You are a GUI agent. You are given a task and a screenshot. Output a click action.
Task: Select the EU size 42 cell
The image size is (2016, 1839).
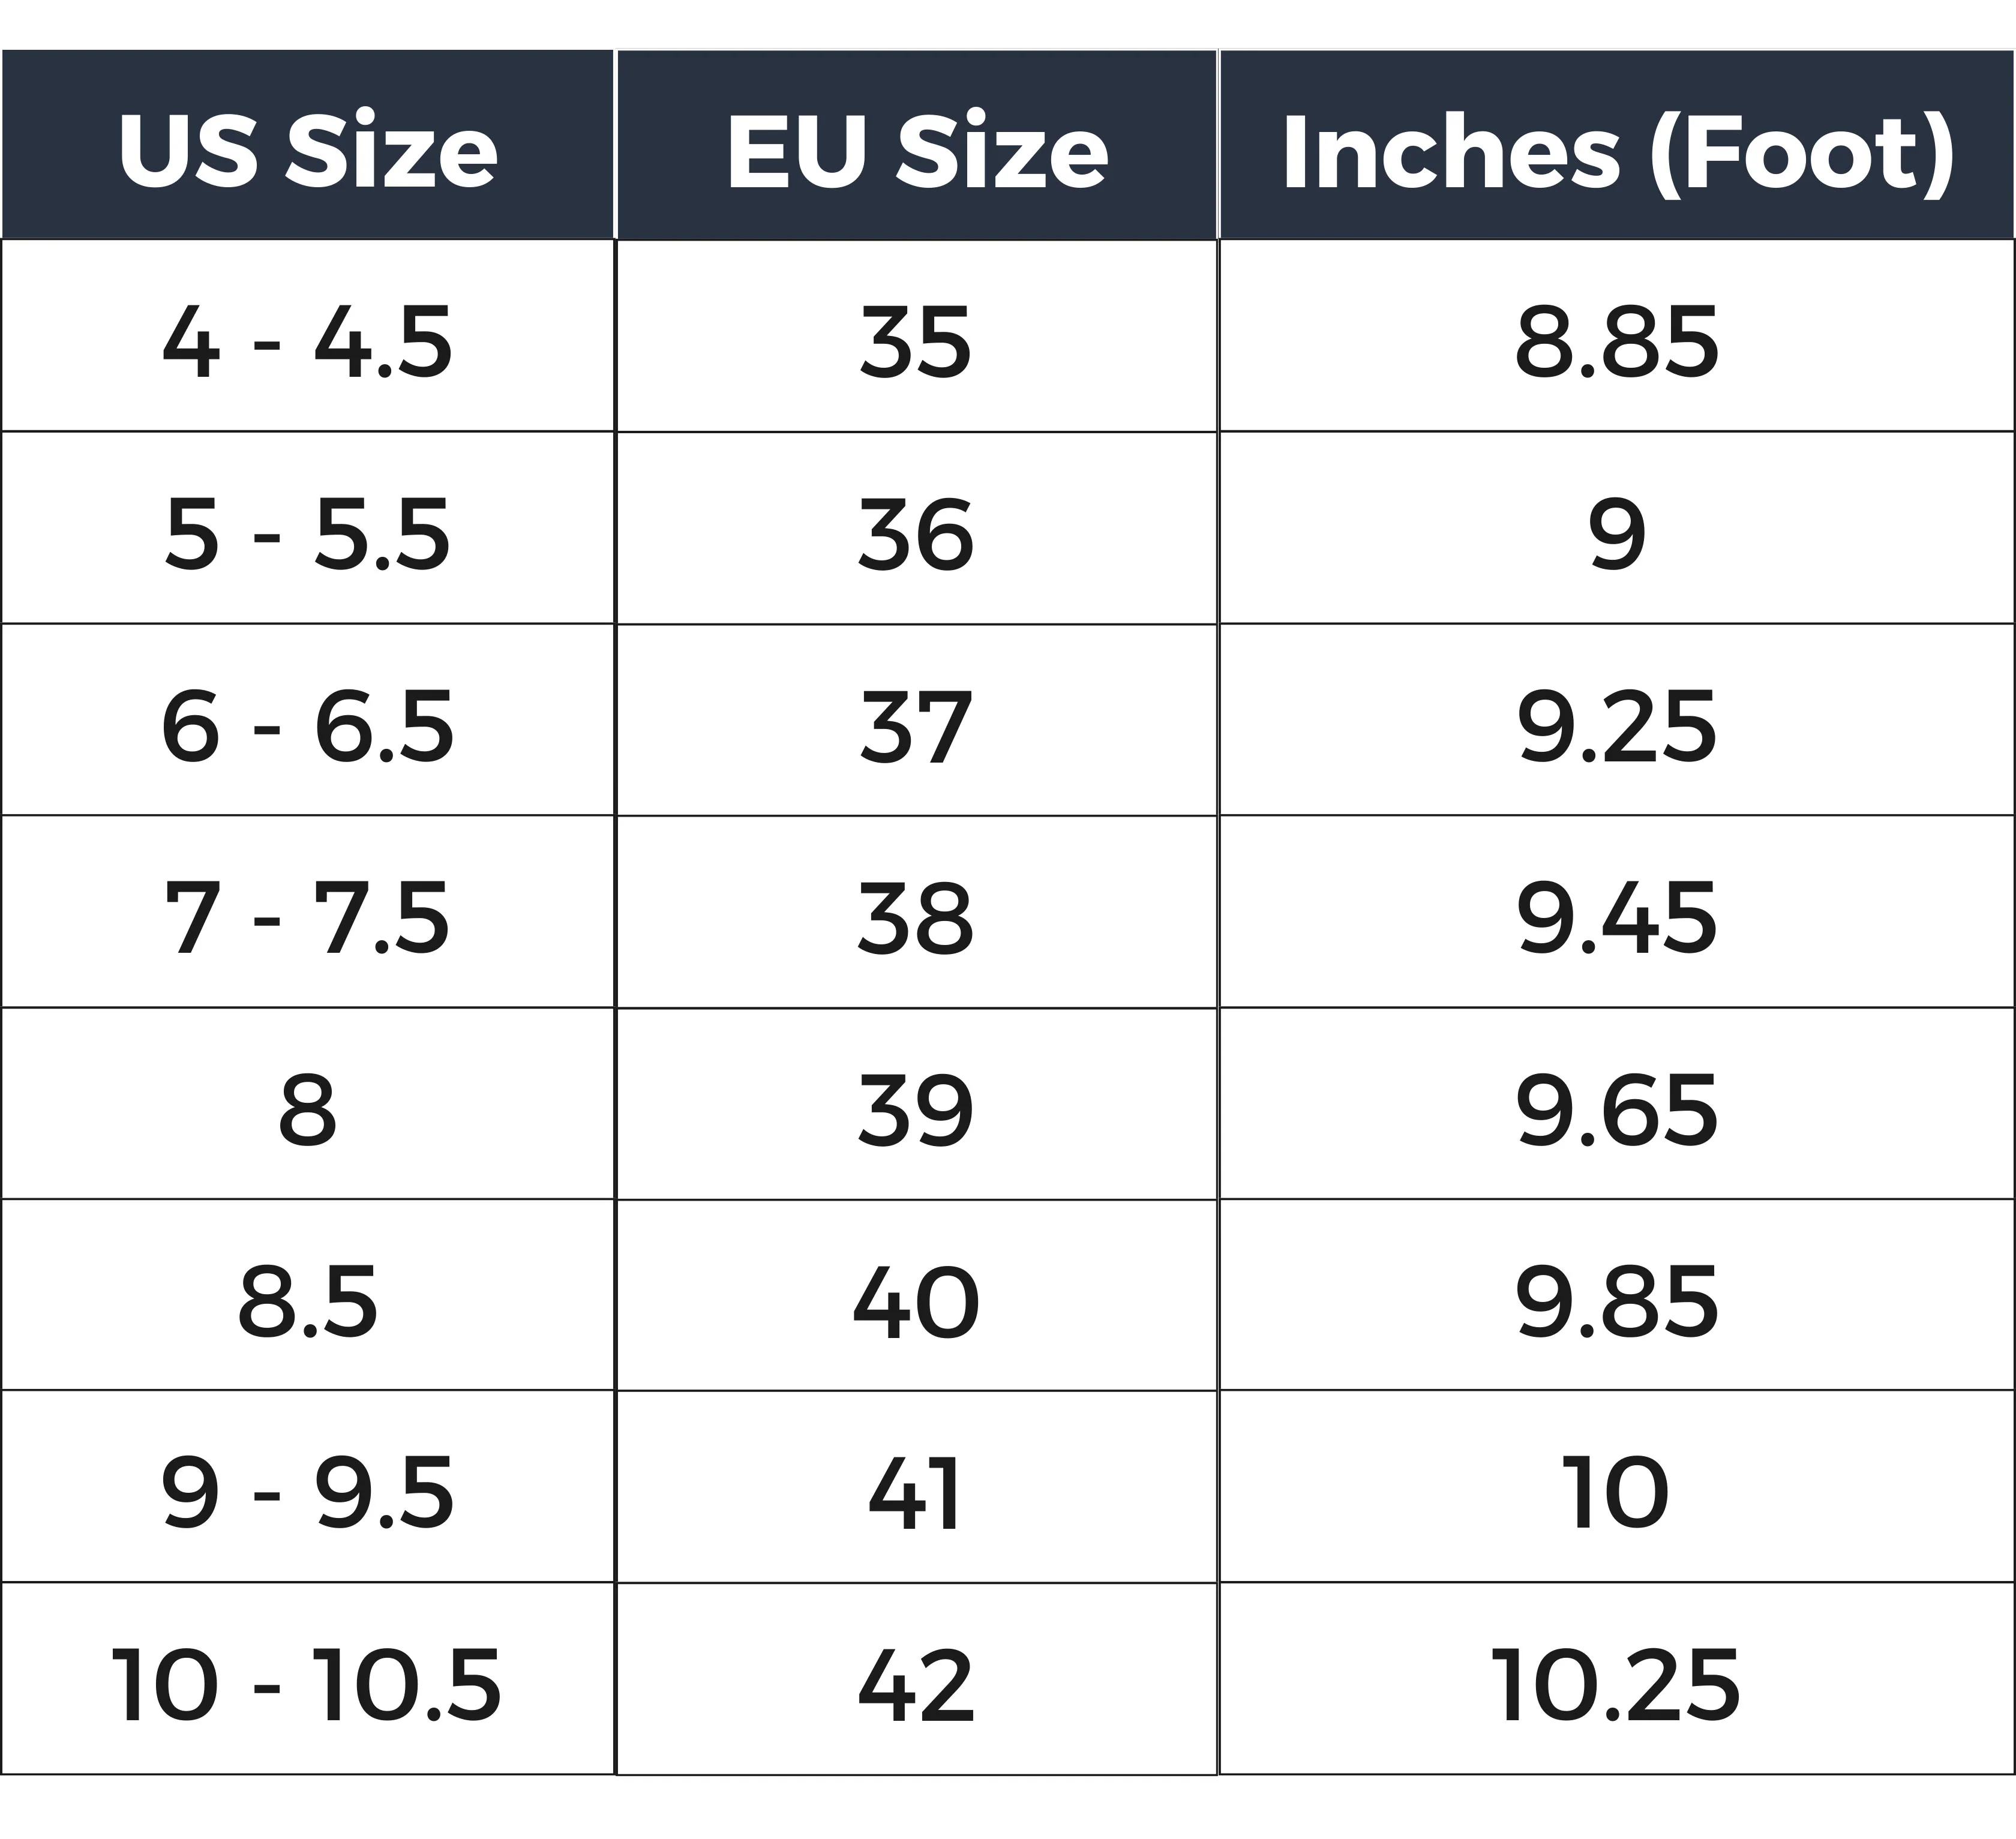pyautogui.click(x=916, y=1686)
